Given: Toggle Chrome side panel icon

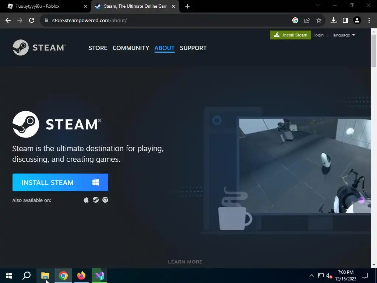Looking at the screenshot, I should [x=345, y=21].
